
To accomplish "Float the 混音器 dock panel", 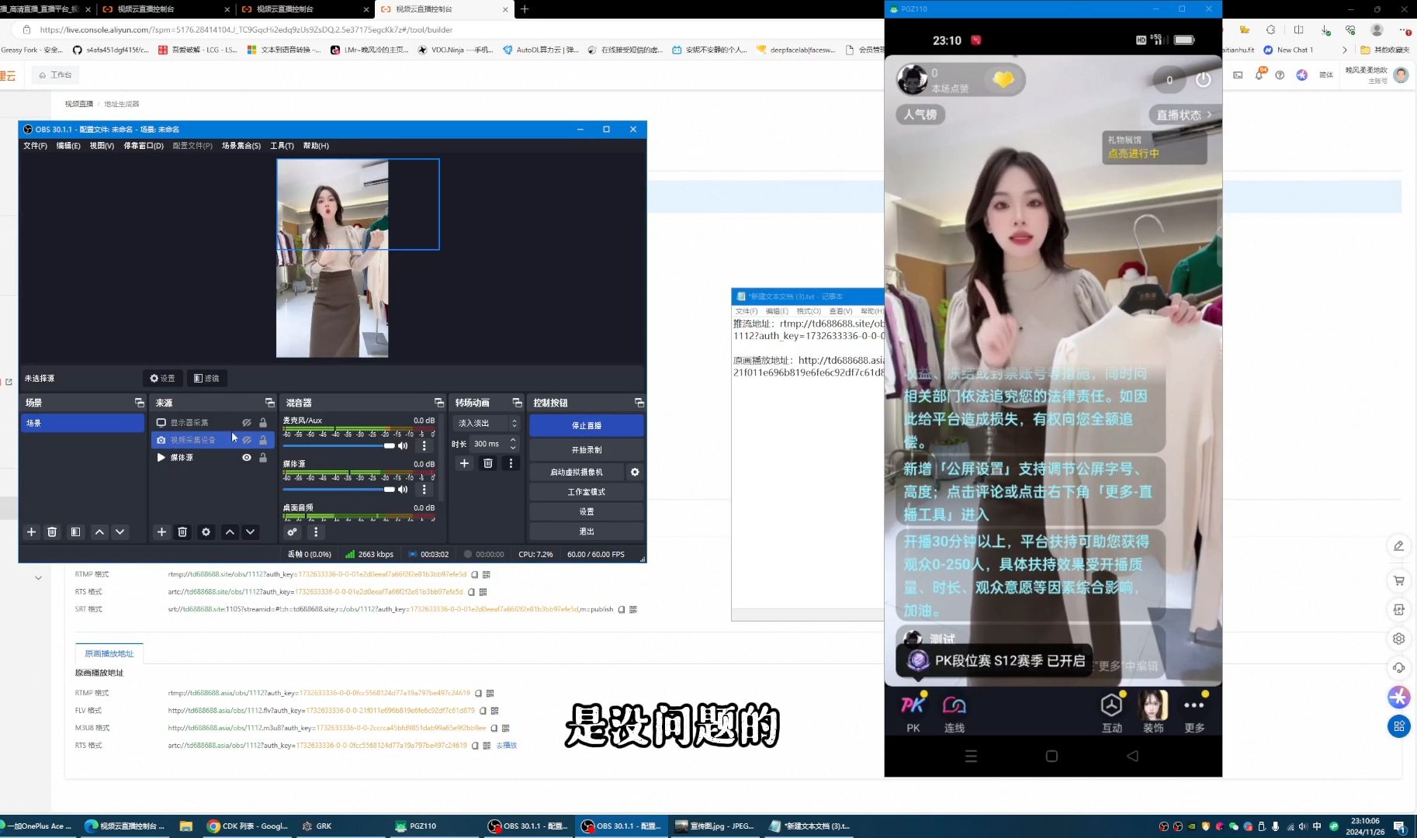I will click(x=438, y=403).
